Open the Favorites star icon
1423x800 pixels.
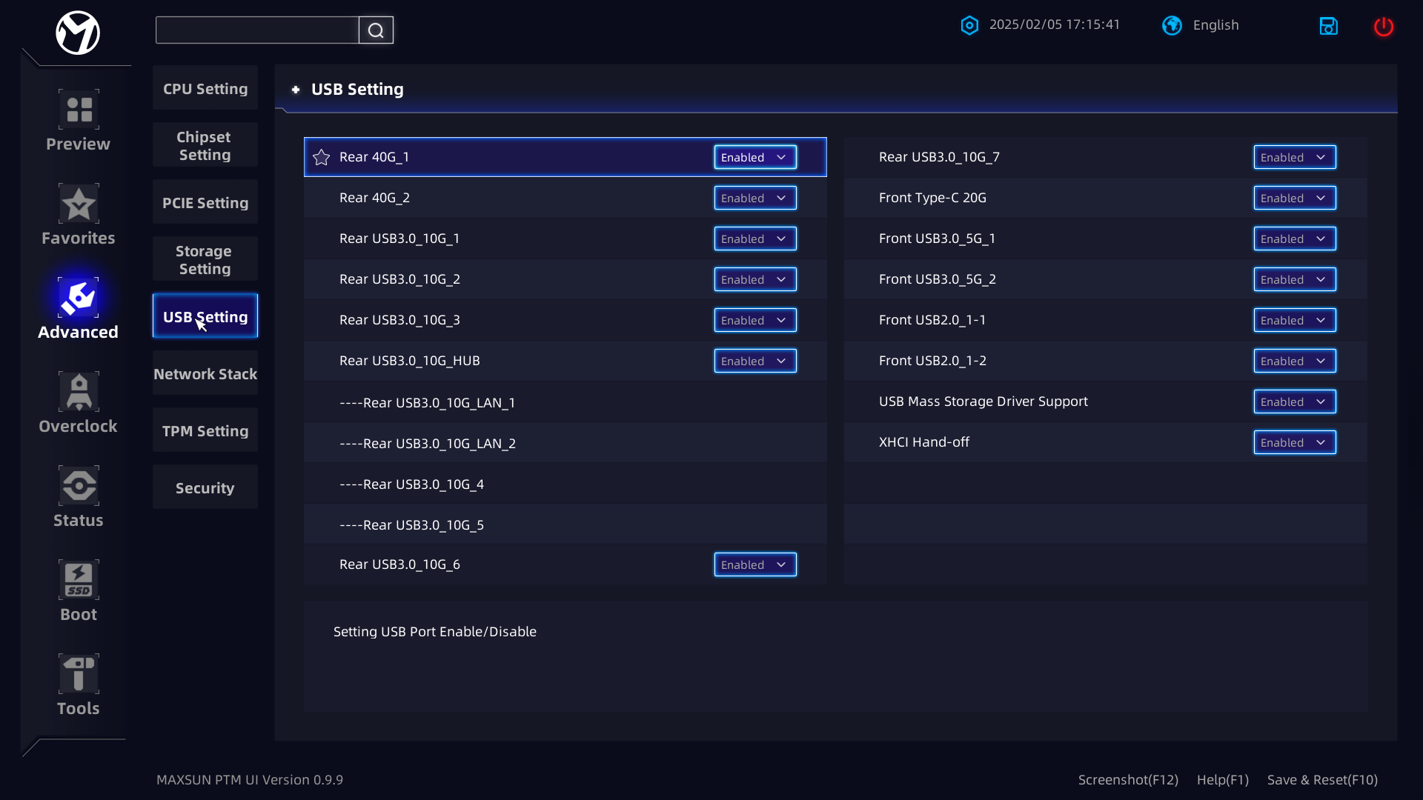[x=79, y=204]
